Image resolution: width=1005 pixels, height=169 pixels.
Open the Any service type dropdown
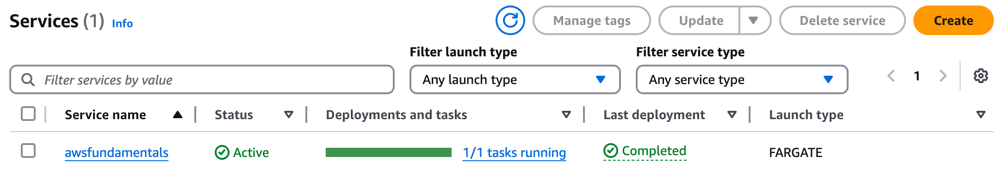click(x=742, y=79)
